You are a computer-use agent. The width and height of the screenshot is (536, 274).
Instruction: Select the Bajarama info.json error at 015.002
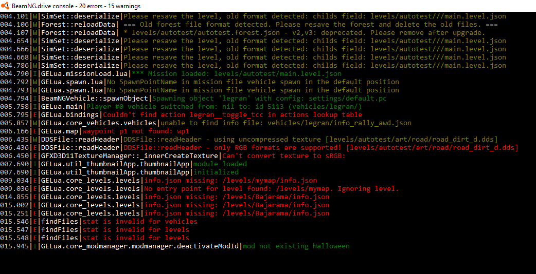point(165,205)
